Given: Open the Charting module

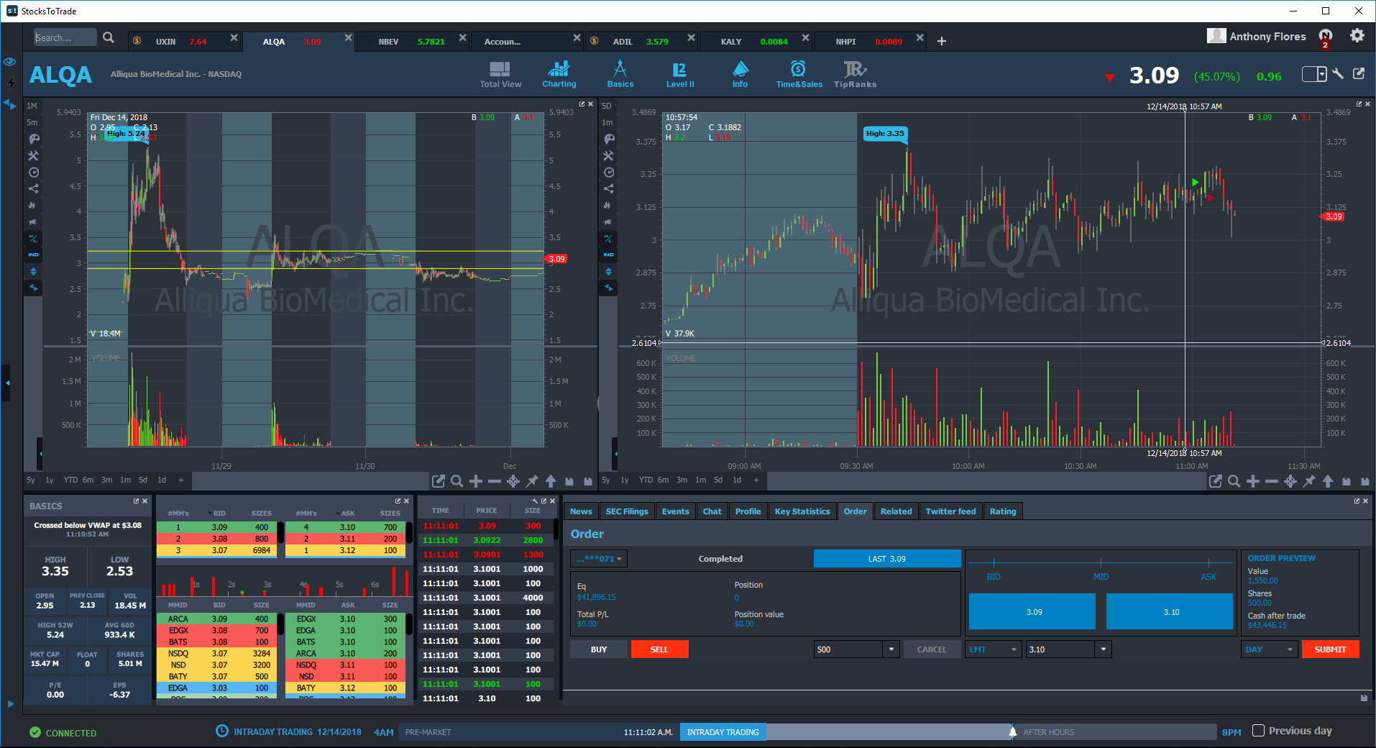Looking at the screenshot, I should pos(559,75).
